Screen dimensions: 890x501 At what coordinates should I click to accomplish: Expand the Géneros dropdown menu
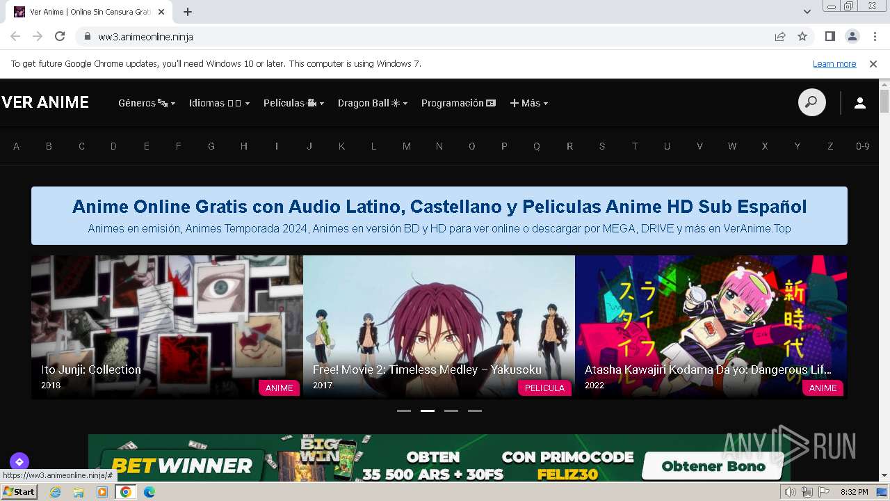pyautogui.click(x=147, y=103)
